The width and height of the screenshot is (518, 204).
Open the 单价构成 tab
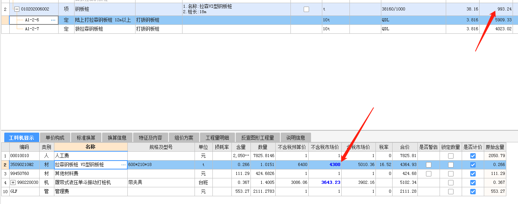pyautogui.click(x=55, y=138)
